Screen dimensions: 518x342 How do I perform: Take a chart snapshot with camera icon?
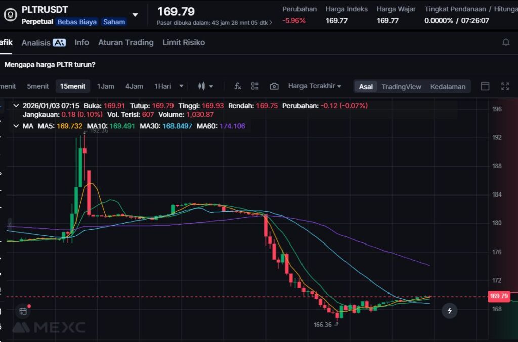pyautogui.click(x=274, y=86)
